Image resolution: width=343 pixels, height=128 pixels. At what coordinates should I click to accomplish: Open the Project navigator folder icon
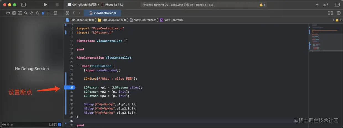tap(8, 13)
